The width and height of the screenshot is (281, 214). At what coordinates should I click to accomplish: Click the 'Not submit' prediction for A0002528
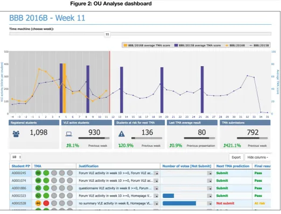coord(225,203)
